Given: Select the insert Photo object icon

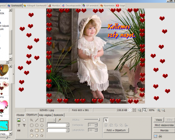Looking at the screenshot, I should (19, 120).
